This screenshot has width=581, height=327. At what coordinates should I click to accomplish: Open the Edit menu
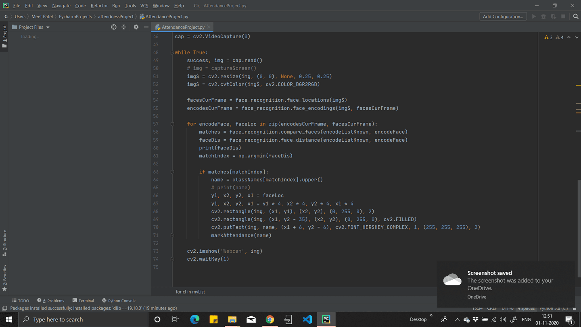(x=29, y=6)
